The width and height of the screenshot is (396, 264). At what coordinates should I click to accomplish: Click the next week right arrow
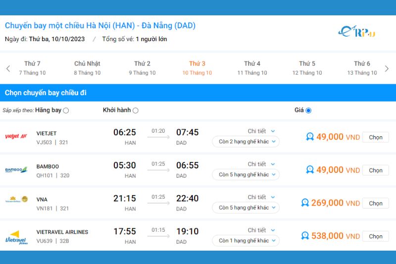point(387,68)
